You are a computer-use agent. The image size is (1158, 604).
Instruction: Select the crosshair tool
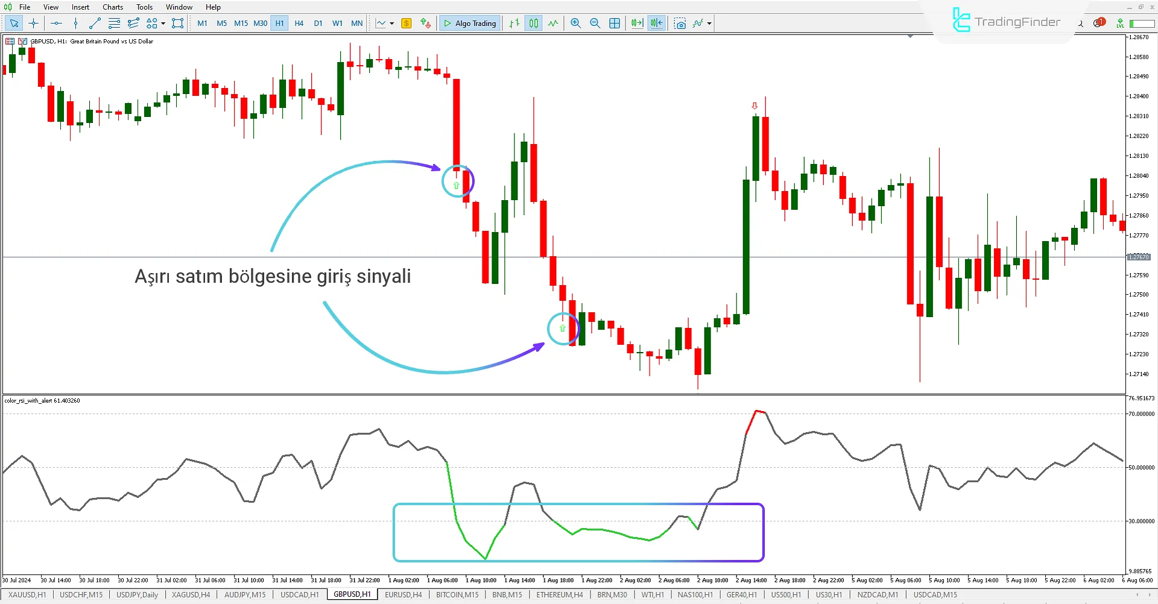click(x=33, y=24)
